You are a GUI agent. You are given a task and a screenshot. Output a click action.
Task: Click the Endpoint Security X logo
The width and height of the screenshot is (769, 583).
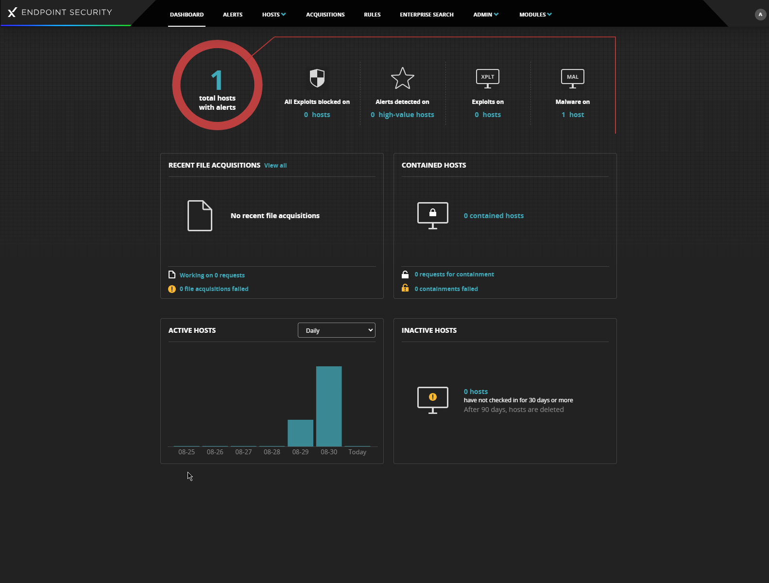click(x=13, y=13)
